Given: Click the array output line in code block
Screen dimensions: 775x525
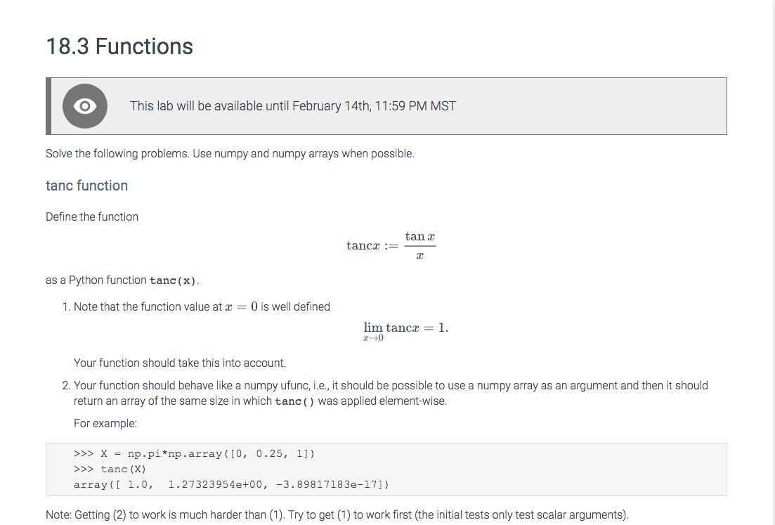Looking at the screenshot, I should click(x=231, y=484).
